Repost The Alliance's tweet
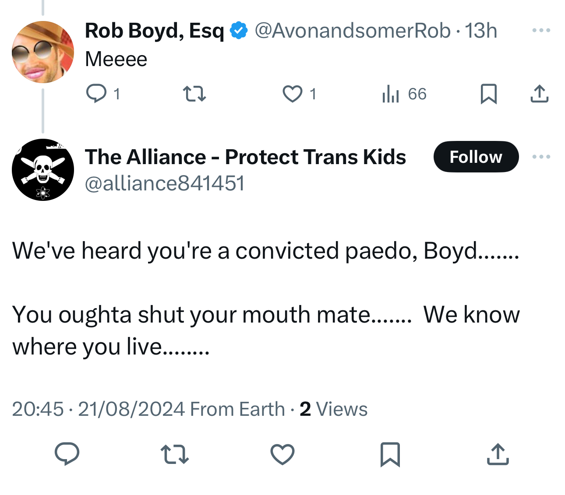This screenshot has width=565, height=495. 175,454
